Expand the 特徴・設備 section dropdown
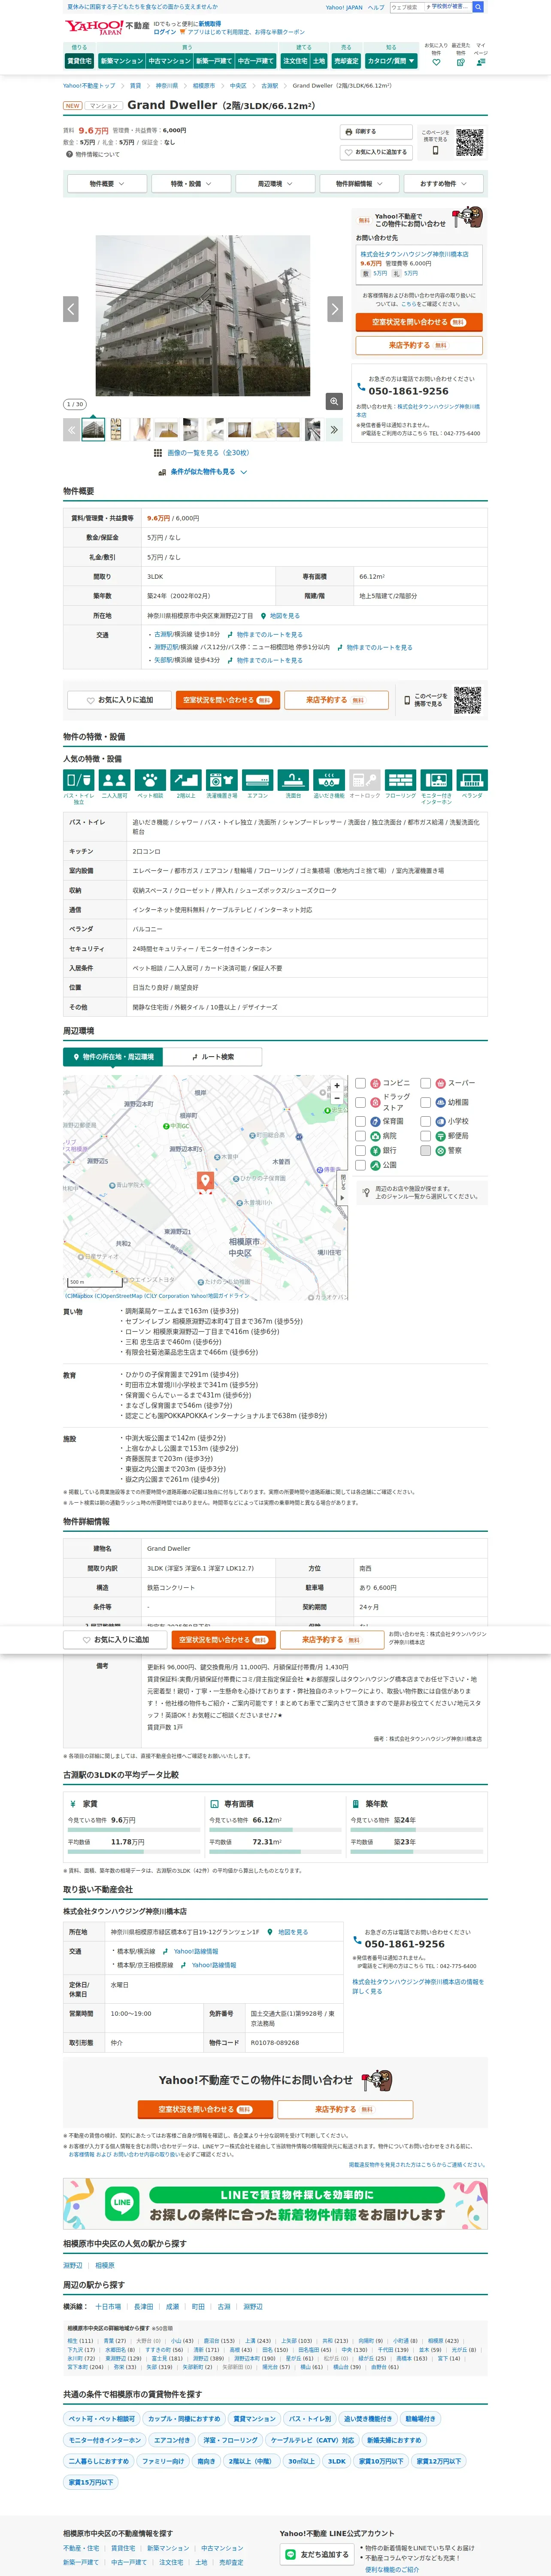Viewport: 551px width, 2576px height. (x=190, y=184)
